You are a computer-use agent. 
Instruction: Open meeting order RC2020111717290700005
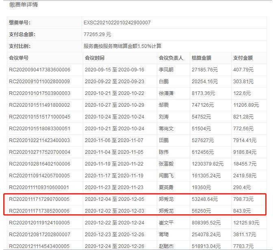point(39,199)
